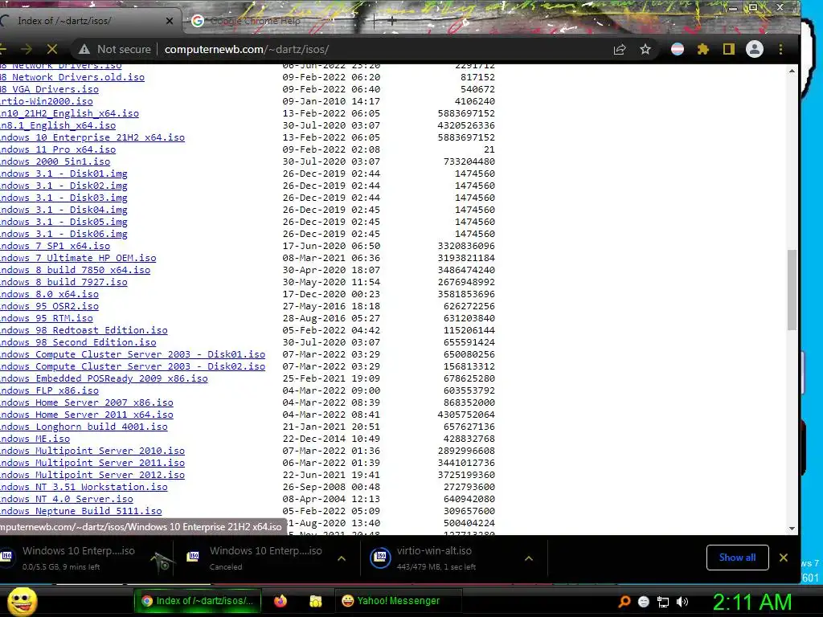This screenshot has height=617, width=823.
Task: Open Windows Home Server 2011 x64.iso link
Action: click(87, 415)
